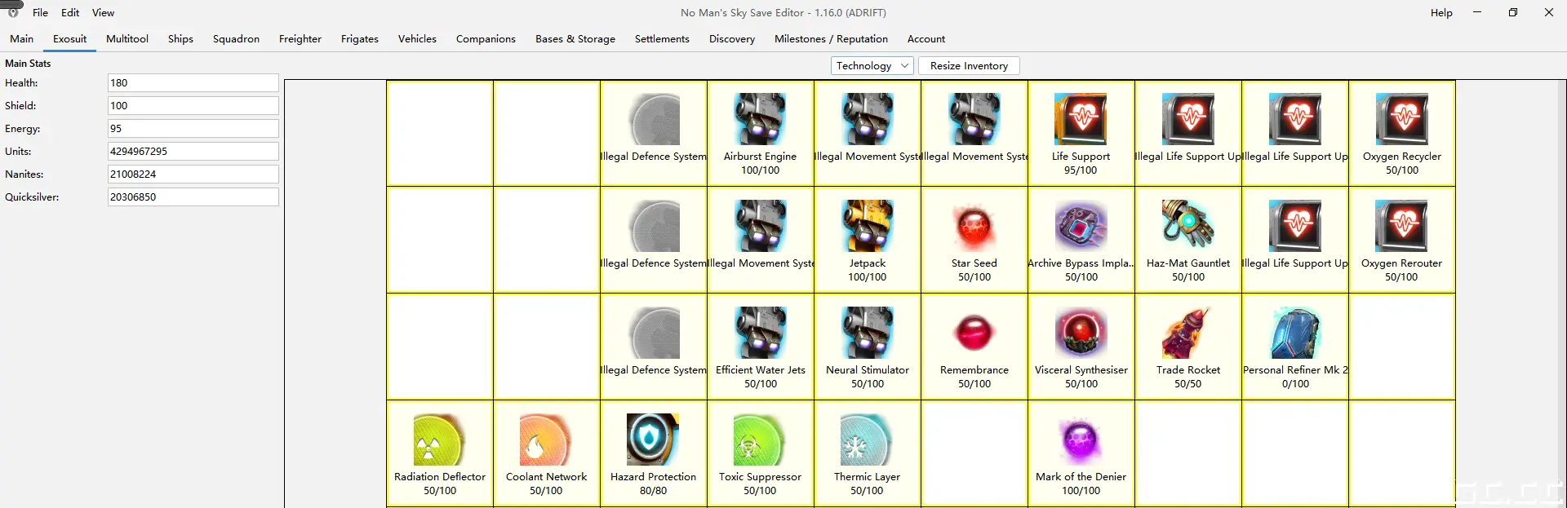Switch to the Vehicles tab
This screenshot has height=508, width=1567.
click(417, 38)
